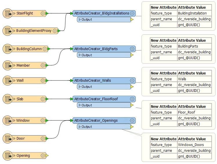Open AttributeCreator_FloorRoof gear parameters

tap(132, 99)
